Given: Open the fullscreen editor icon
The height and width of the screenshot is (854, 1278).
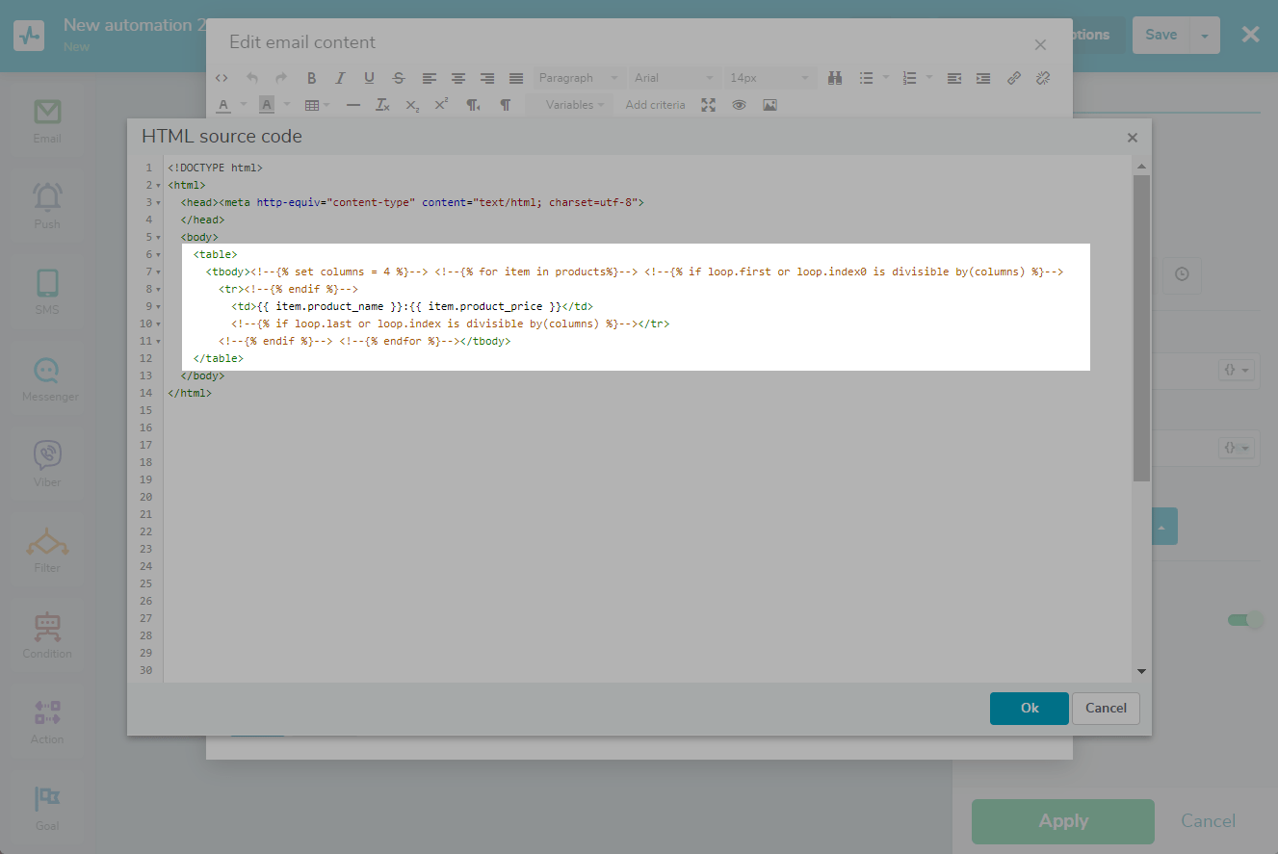Looking at the screenshot, I should (x=709, y=105).
